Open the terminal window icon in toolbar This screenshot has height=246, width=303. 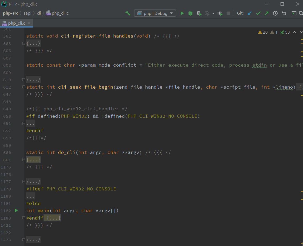coord(294,13)
